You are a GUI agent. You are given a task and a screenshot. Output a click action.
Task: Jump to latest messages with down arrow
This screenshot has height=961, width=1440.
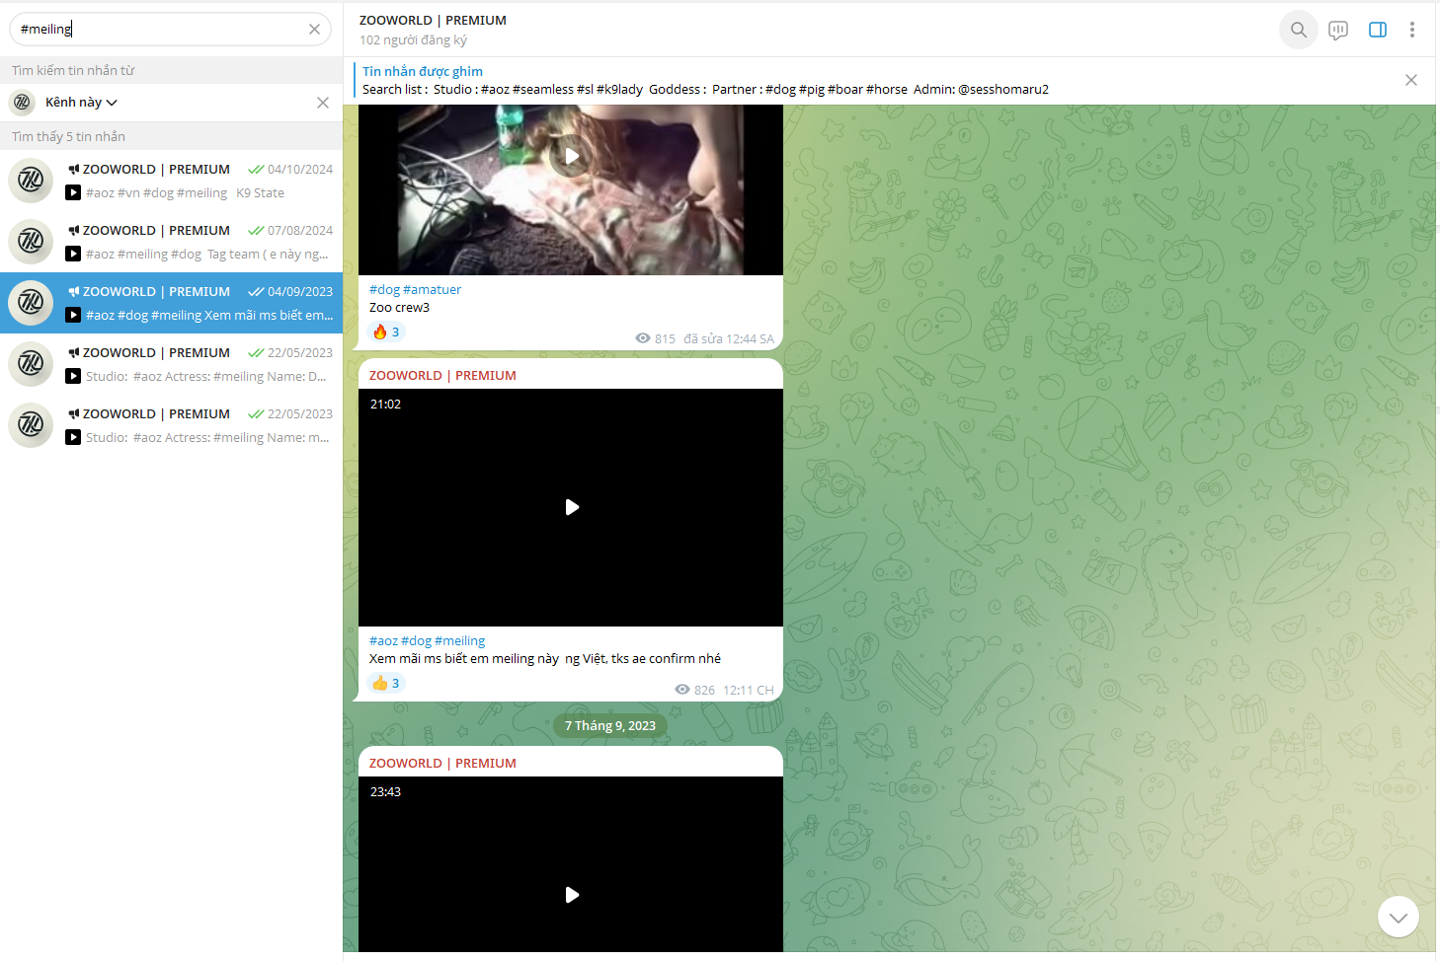click(1398, 917)
